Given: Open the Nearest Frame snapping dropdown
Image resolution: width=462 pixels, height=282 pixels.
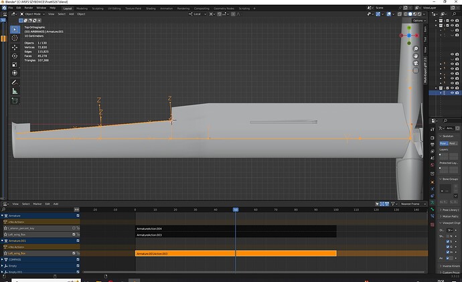Looking at the screenshot, I should pos(413,204).
